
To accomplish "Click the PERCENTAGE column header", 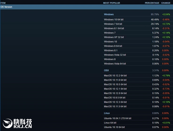I will [x=152, y=3].
